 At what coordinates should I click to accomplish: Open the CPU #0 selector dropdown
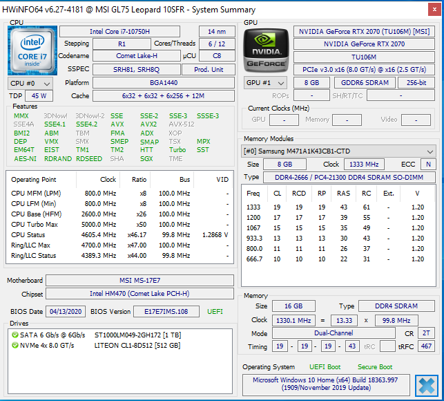pos(29,83)
